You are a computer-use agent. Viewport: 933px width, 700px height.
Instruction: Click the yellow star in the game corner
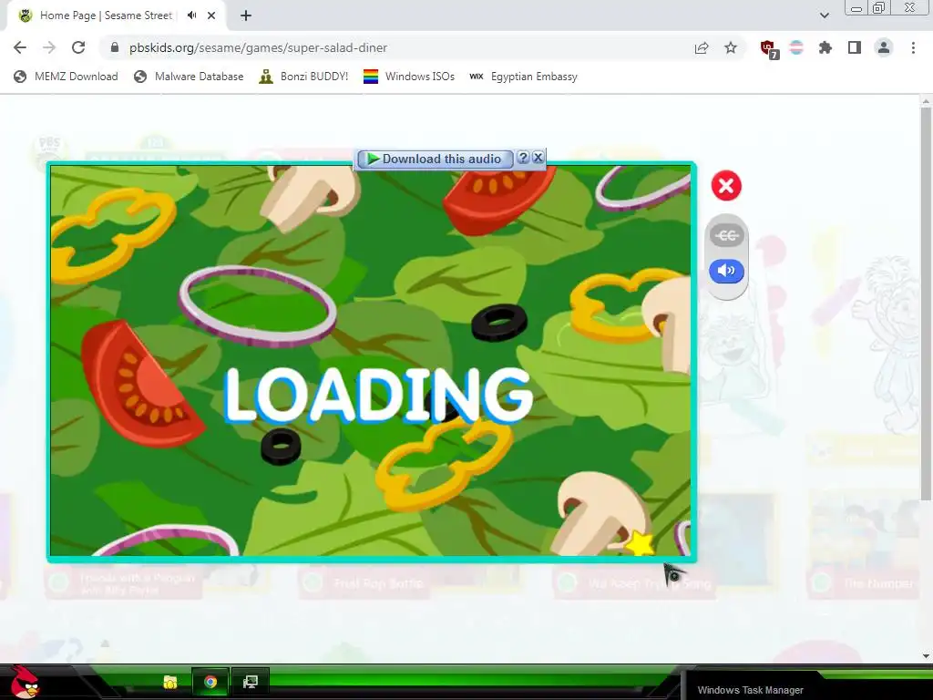coord(639,543)
